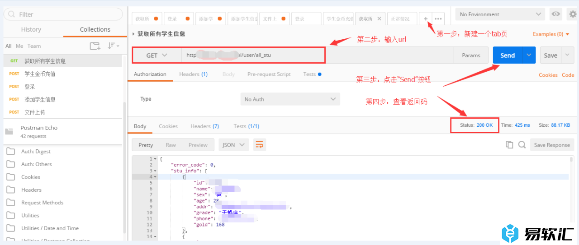Viewport: 579px width, 245px height.
Task: Switch response view to Raw
Action: (171, 145)
